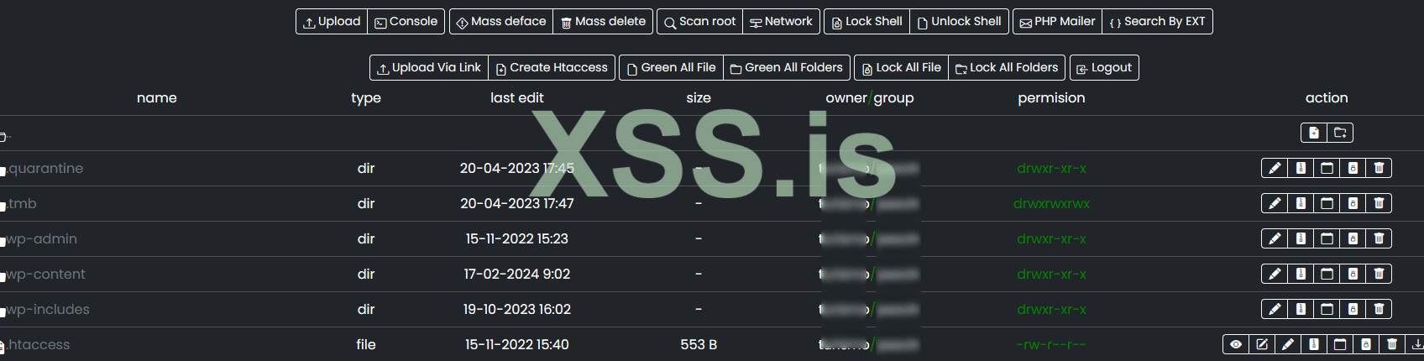Open the wp-admin directory
Image resolution: width=1424 pixels, height=361 pixels.
[x=41, y=239]
